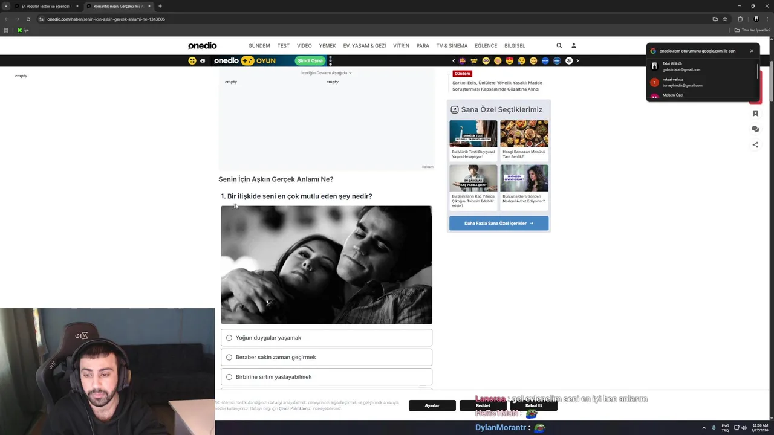Open the EĞLENCE menu item

(486, 46)
